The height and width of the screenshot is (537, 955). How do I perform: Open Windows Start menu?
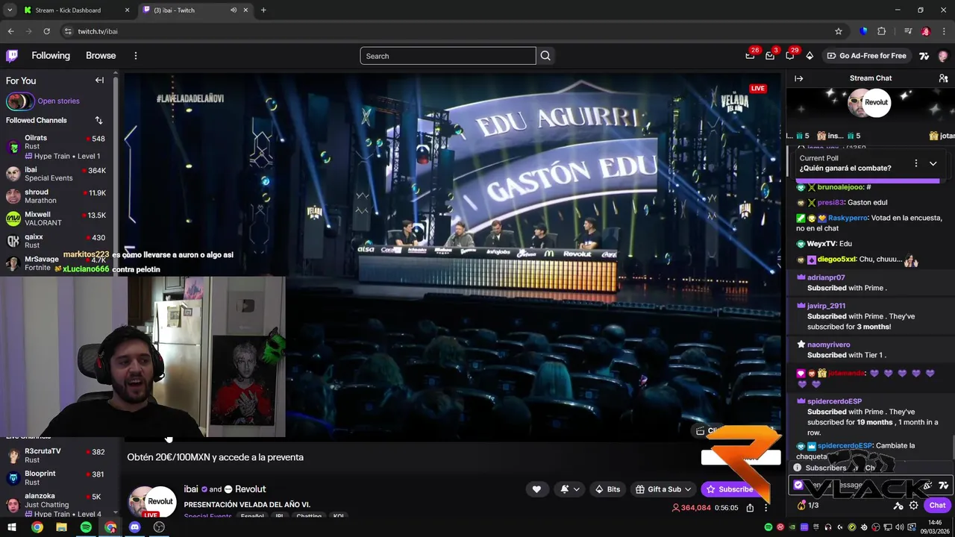[12, 527]
